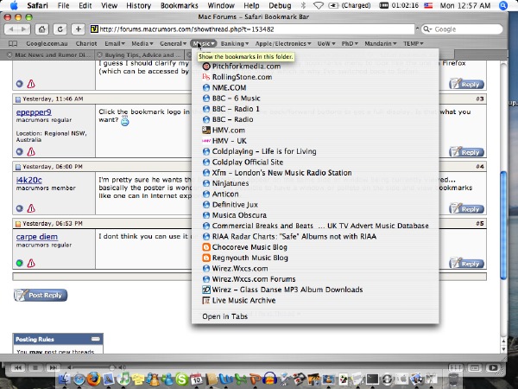Open Terminal from the Dock
518x389 pixels.
(x=372, y=379)
